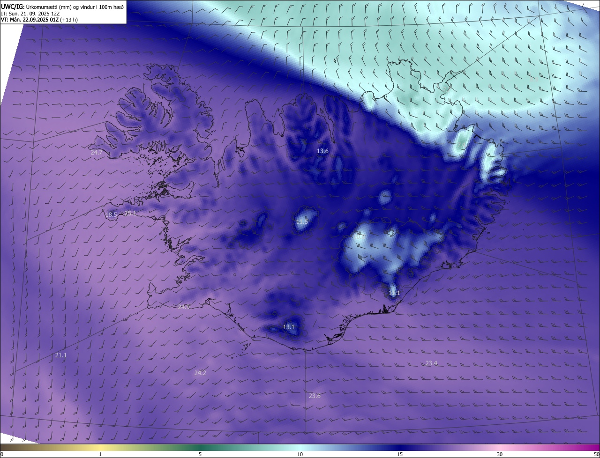The height and width of the screenshot is (458, 600).
Task: Click the 24.7 value near the Westfjords
Action: click(x=97, y=153)
